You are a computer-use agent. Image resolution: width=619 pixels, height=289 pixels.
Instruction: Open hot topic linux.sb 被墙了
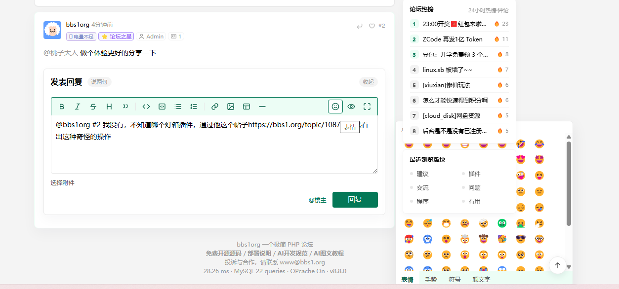pyautogui.click(x=447, y=70)
